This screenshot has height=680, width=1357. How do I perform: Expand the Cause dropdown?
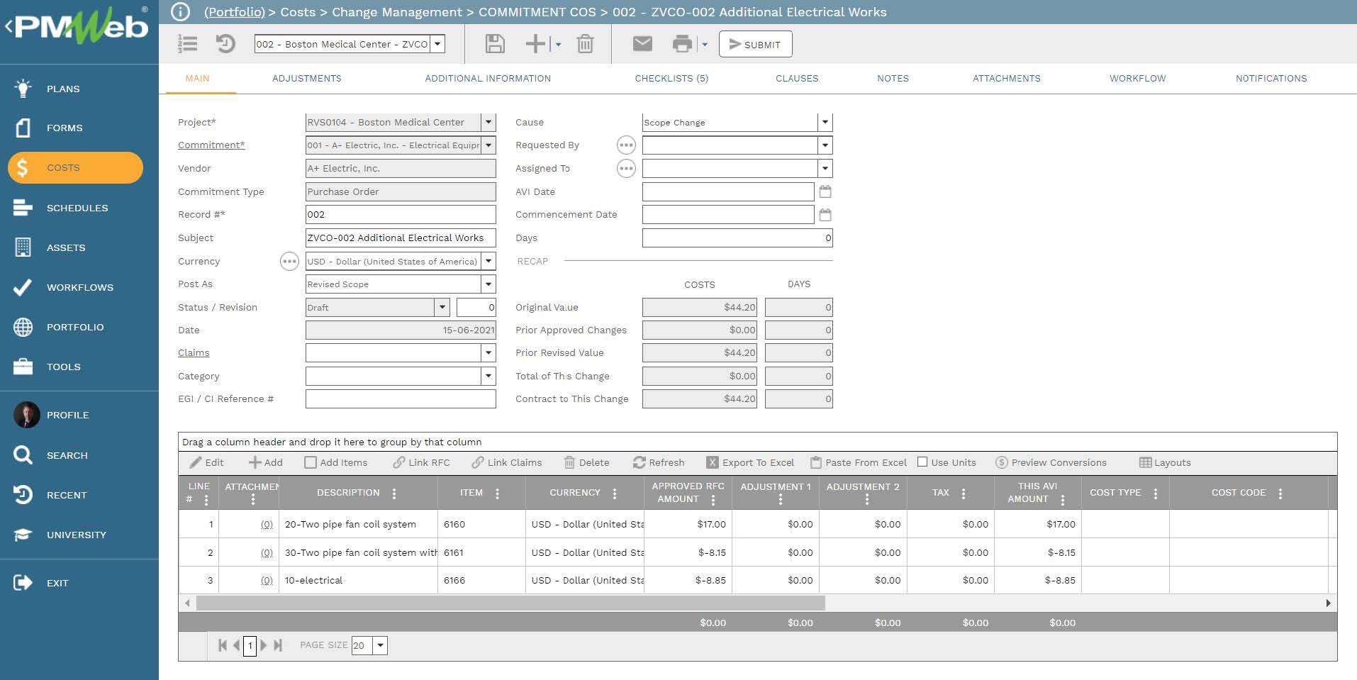(825, 122)
